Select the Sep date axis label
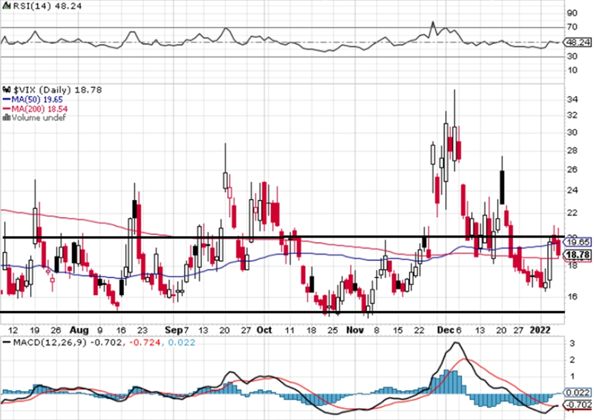This screenshot has height=420, width=594. click(x=174, y=330)
